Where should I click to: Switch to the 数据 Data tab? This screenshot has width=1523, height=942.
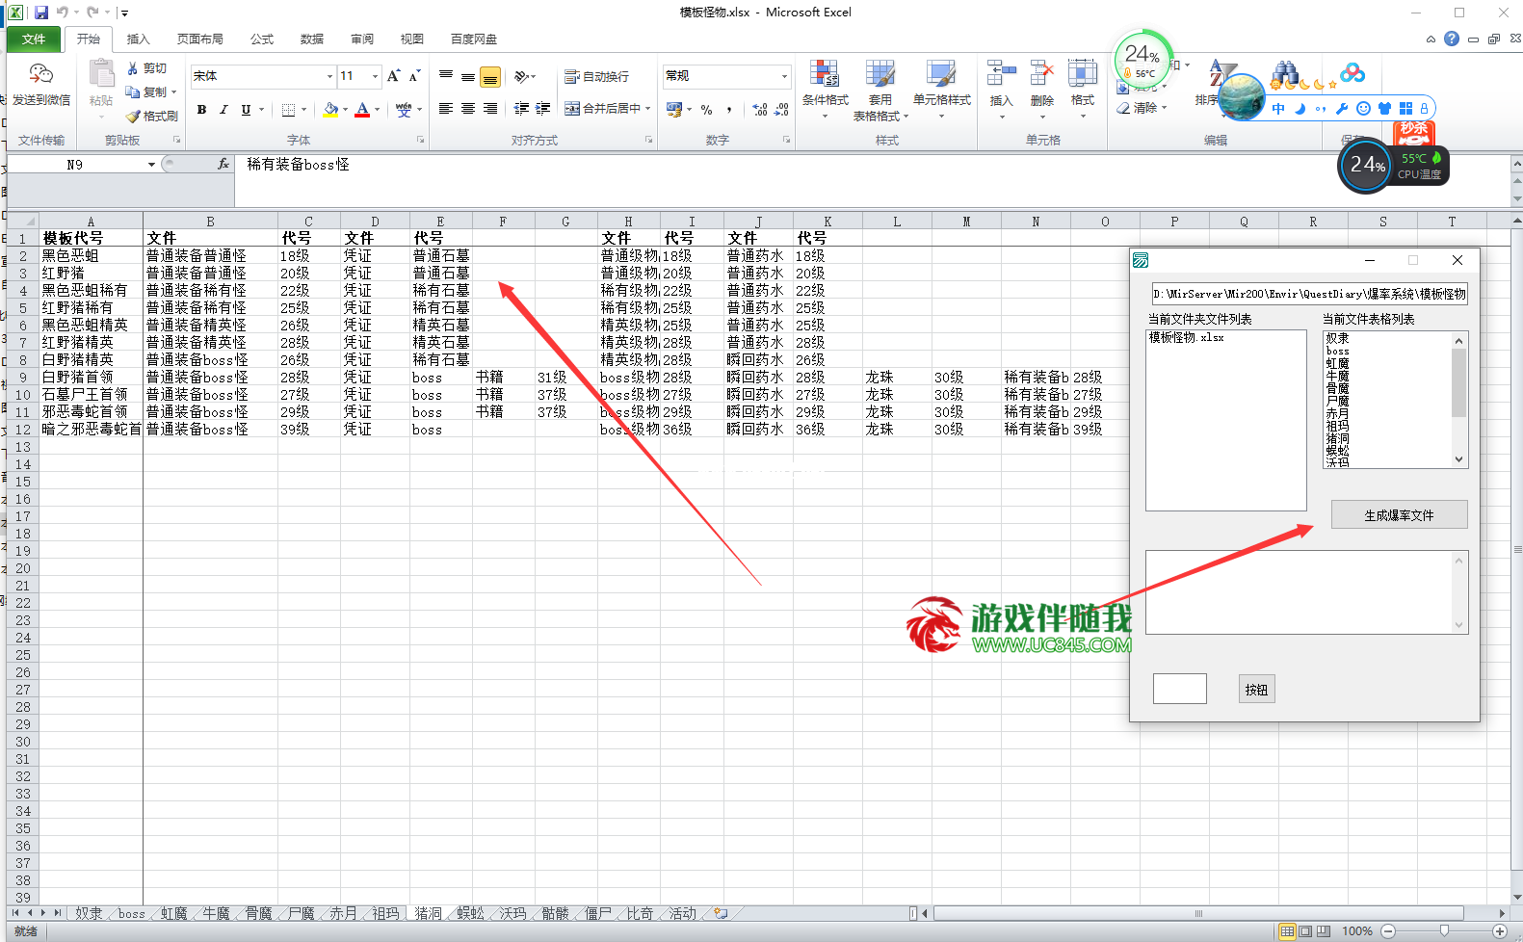[x=312, y=39]
